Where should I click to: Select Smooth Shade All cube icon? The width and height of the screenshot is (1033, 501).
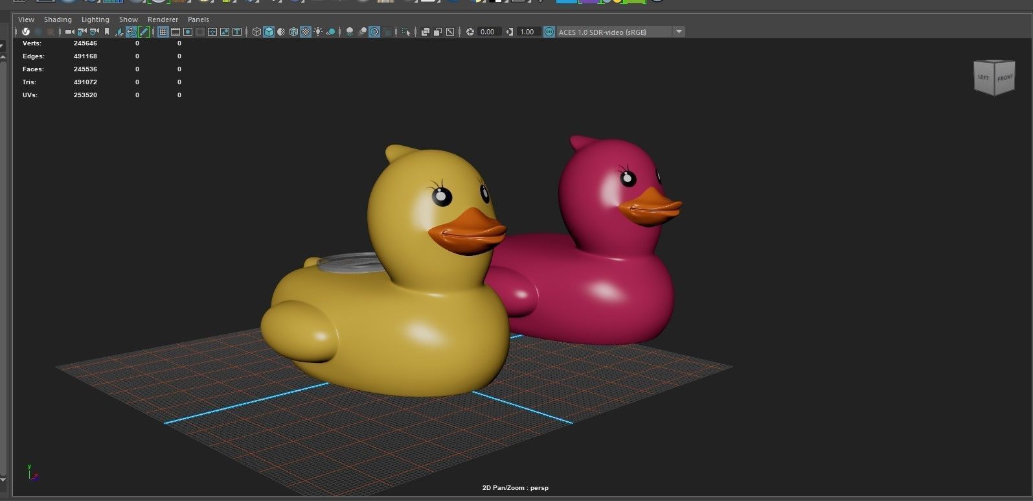[x=269, y=32]
